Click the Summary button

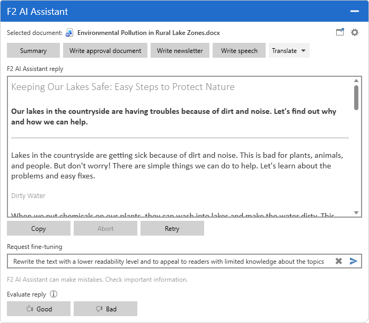(x=33, y=50)
